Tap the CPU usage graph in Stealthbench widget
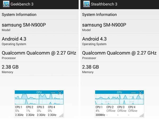 point(120,99)
